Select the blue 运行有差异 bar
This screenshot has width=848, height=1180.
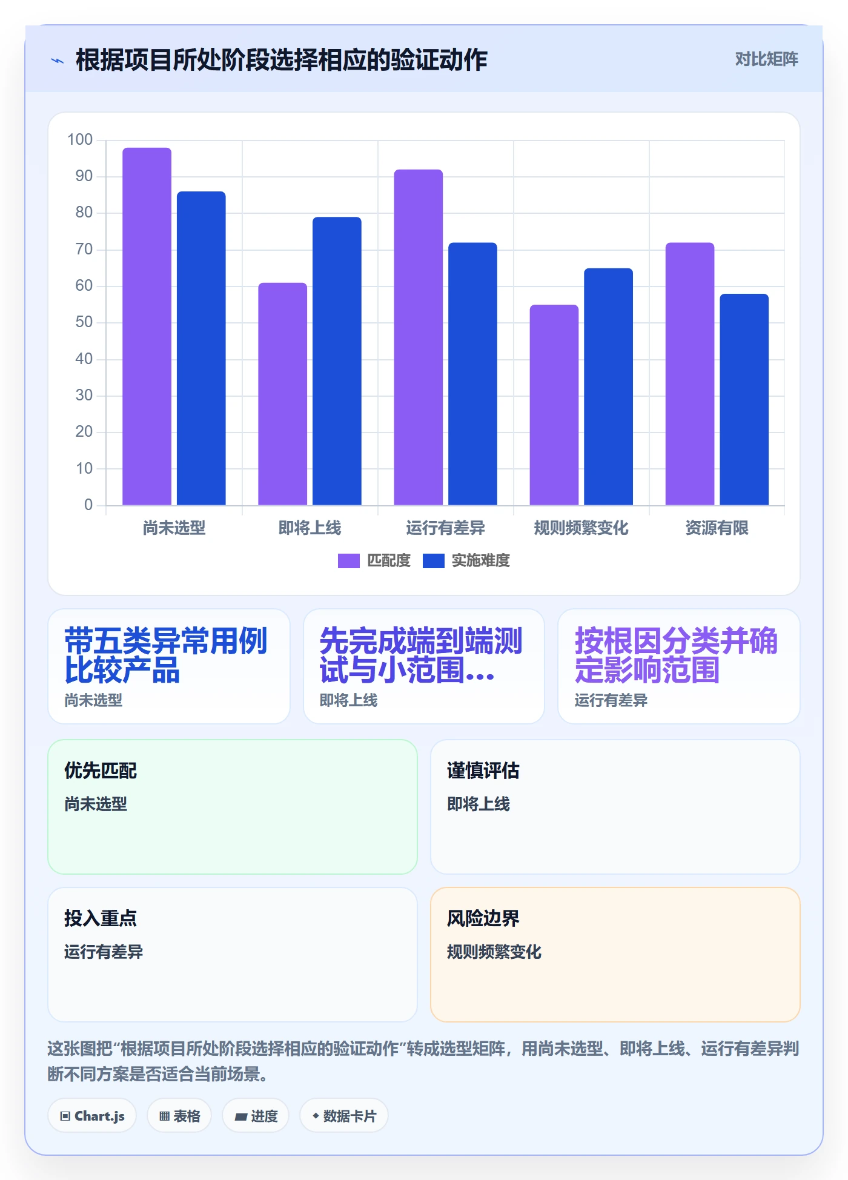pos(472,374)
